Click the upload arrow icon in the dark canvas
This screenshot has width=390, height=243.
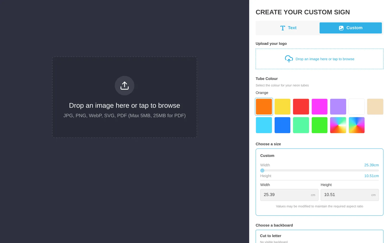tap(124, 86)
